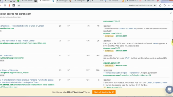This screenshot has width=173, height=97.
Task: Close the Free Backlink tab
Action: click(x=40, y=1)
